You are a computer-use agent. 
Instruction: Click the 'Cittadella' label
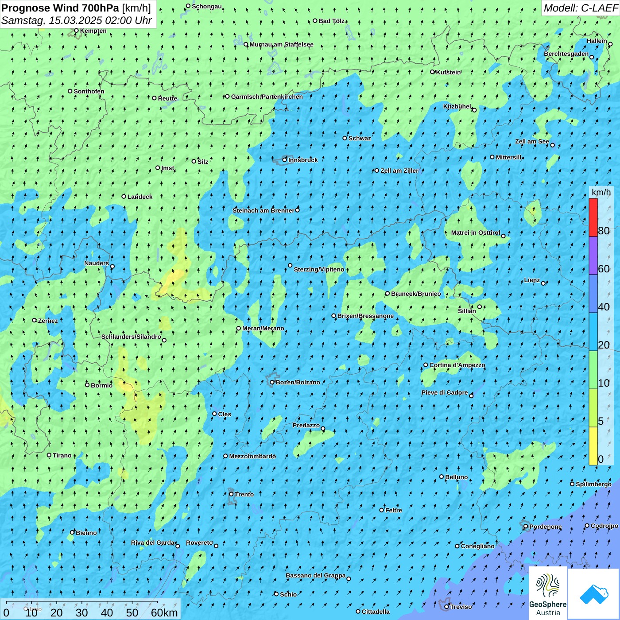point(376,612)
